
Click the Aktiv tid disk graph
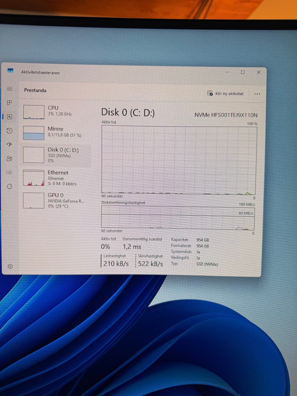pyautogui.click(x=179, y=160)
